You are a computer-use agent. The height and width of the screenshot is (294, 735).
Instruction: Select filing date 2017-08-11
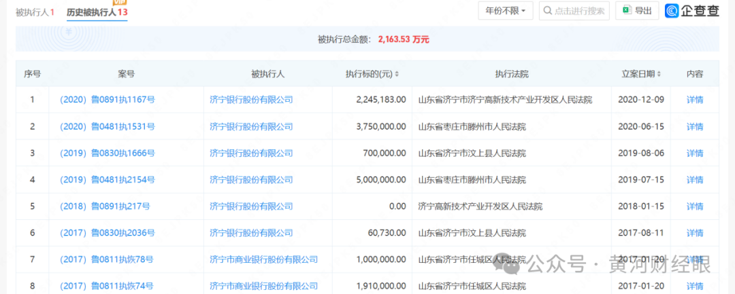point(641,233)
